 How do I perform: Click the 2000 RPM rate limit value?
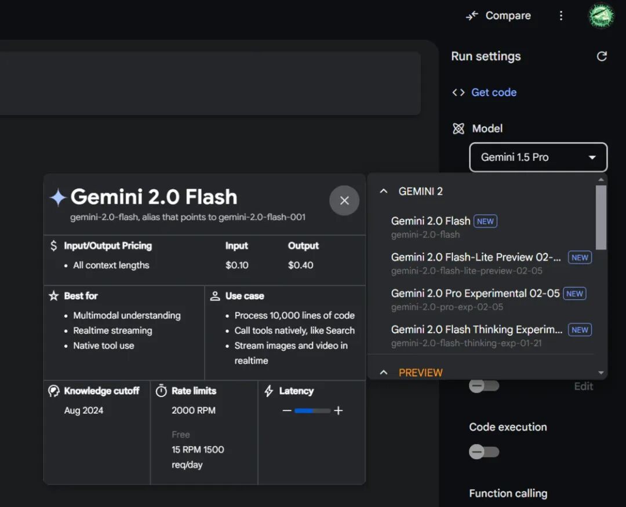(194, 410)
